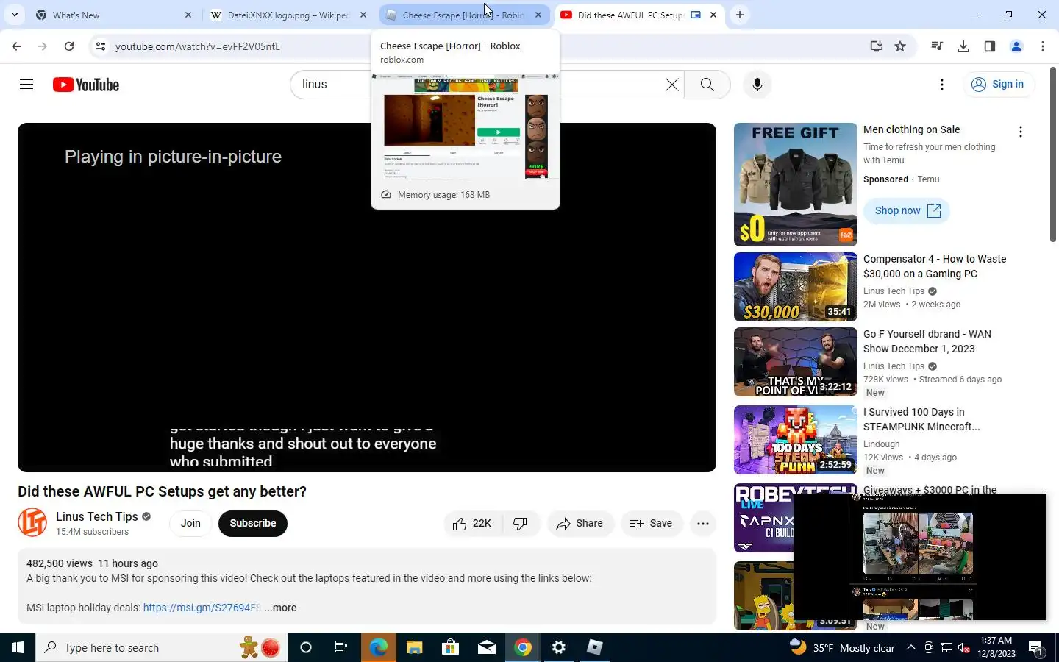The height and width of the screenshot is (662, 1059).
Task: Open Mail app from taskbar
Action: point(487,647)
